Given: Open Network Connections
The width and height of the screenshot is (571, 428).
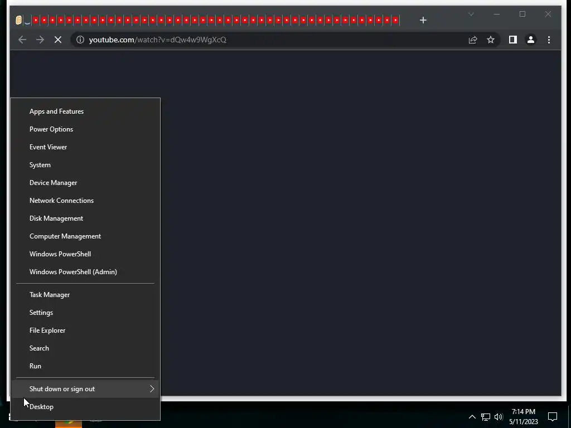Looking at the screenshot, I should point(85,201).
